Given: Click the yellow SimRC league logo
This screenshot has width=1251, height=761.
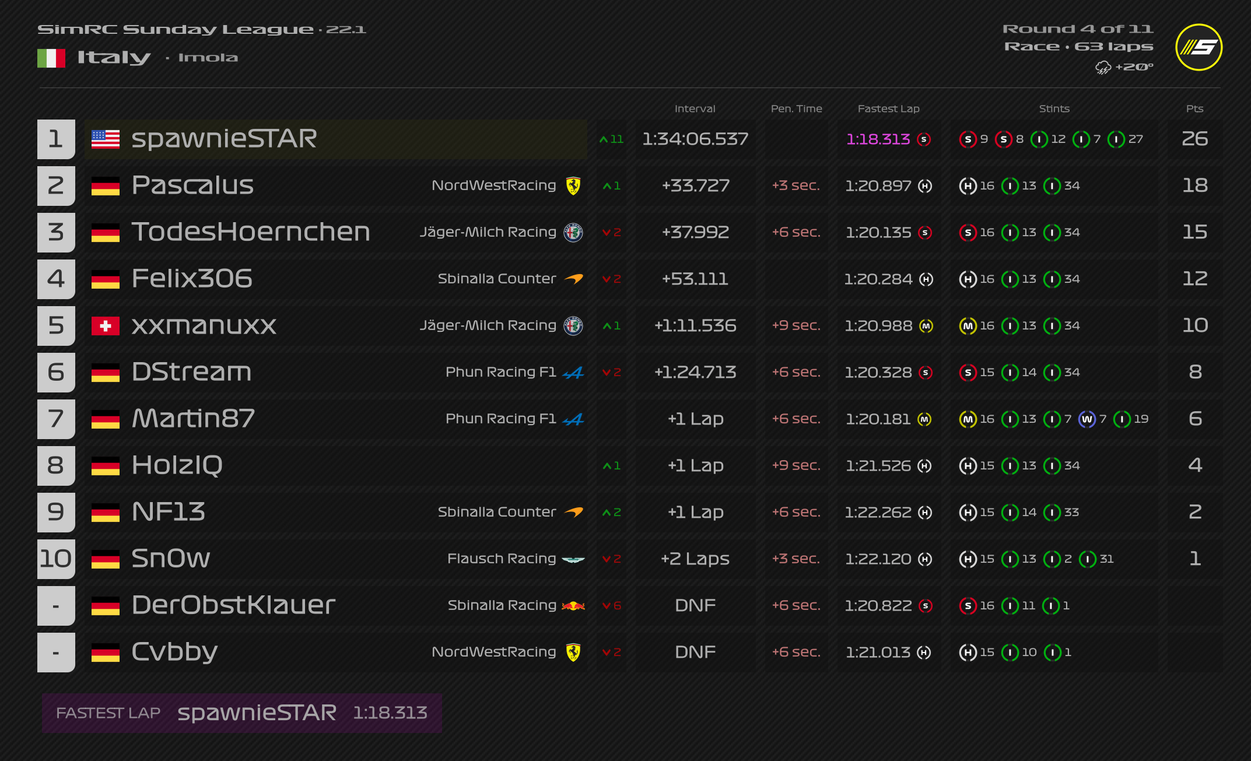Looking at the screenshot, I should 1199,47.
